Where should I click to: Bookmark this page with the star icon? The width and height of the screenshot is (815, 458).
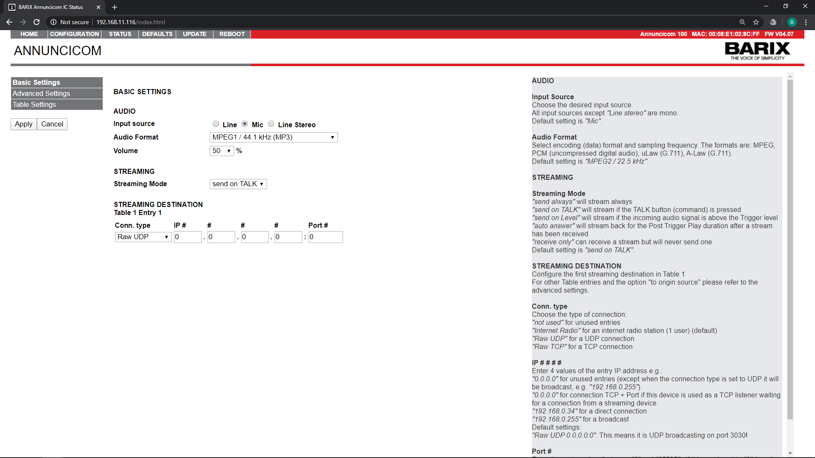[756, 22]
